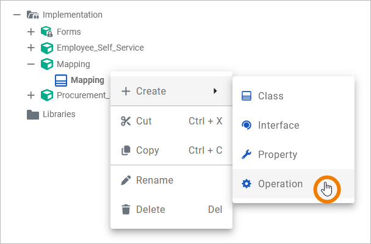Click the Libraries folder icon
This screenshot has height=244, width=371.
click(x=33, y=114)
